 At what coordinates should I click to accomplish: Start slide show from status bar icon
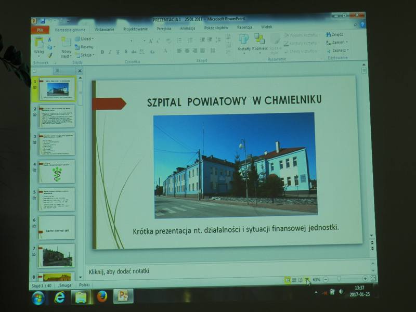point(307,280)
